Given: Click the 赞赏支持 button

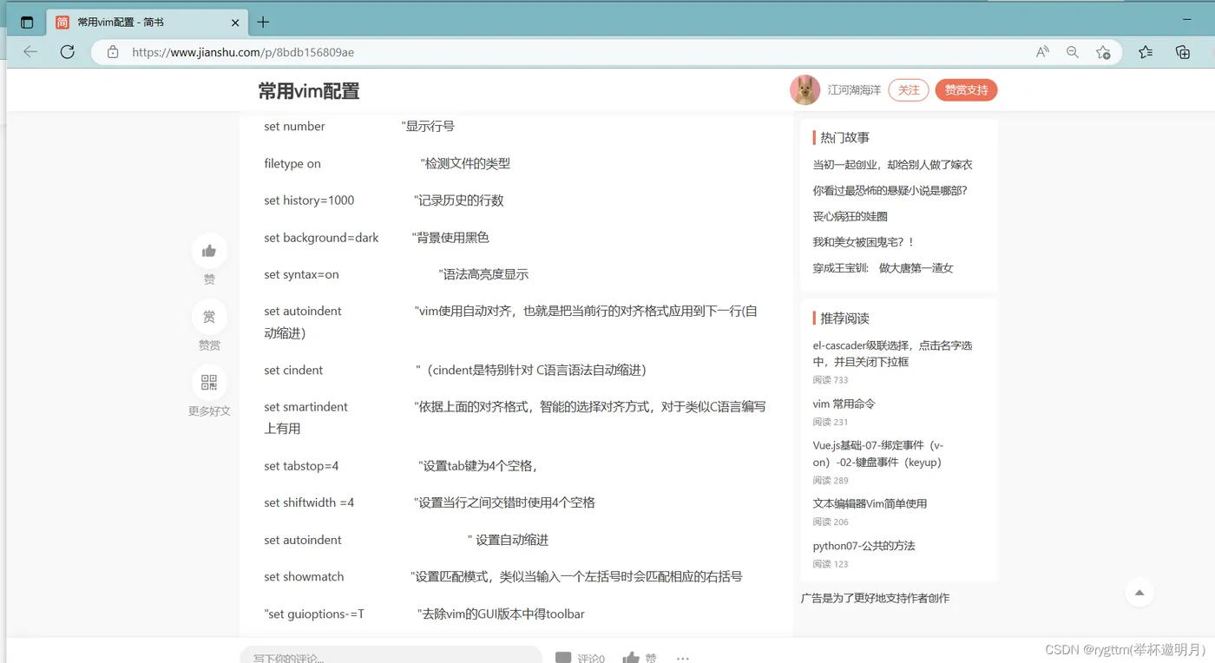Looking at the screenshot, I should coord(966,90).
